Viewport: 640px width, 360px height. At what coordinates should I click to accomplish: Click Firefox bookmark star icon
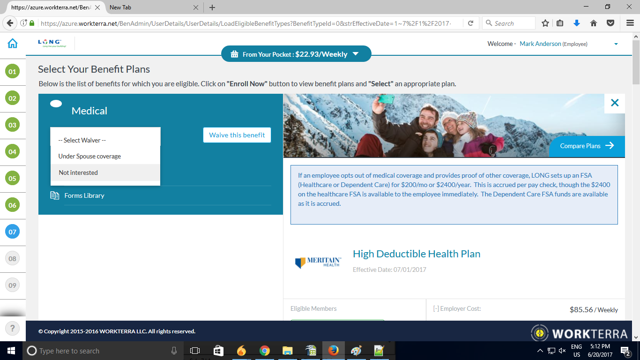[x=545, y=23]
